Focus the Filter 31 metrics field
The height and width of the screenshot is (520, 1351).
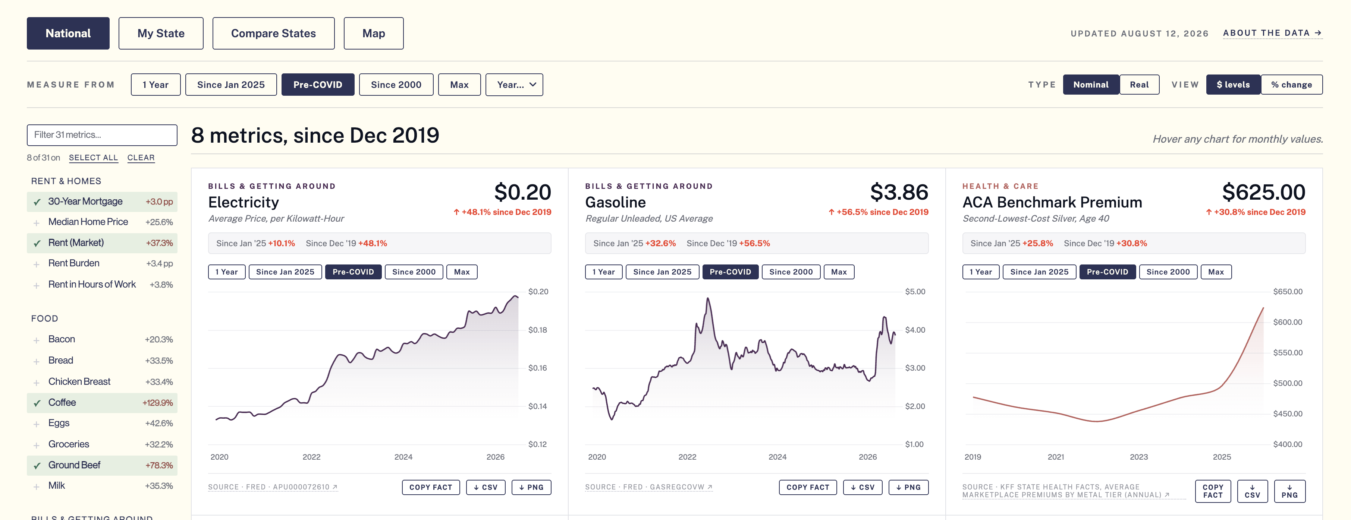(102, 134)
